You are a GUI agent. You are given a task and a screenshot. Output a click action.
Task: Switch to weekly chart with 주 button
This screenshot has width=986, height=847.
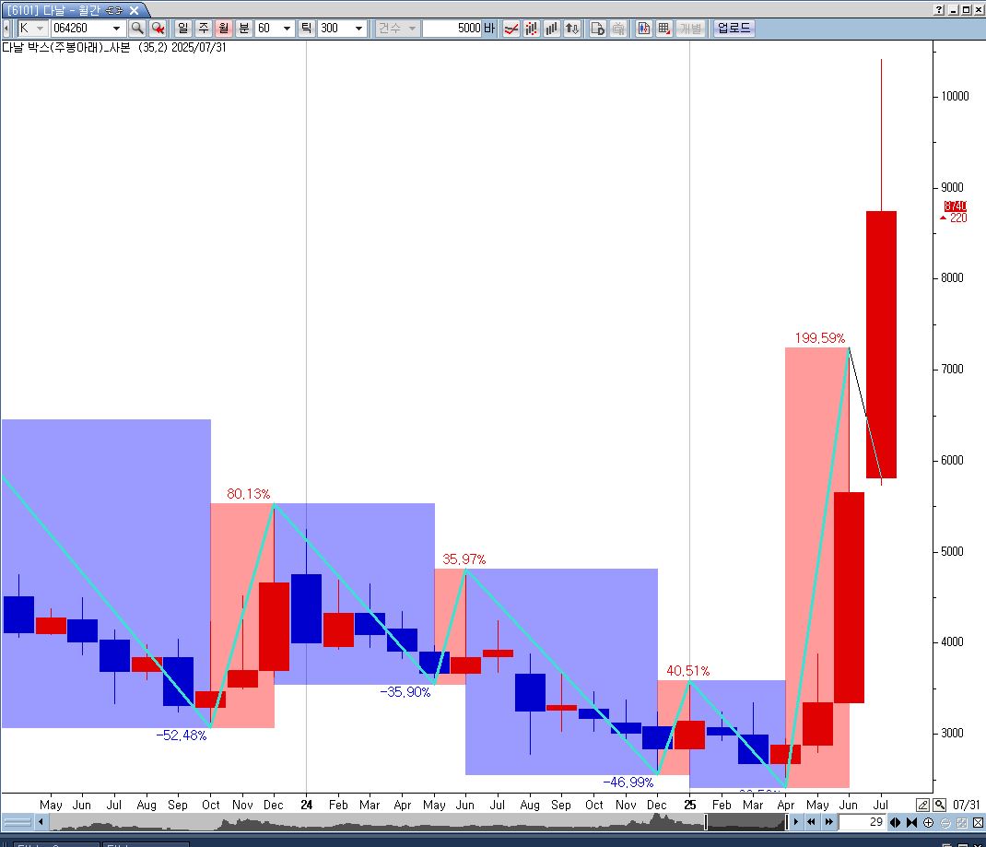(203, 29)
